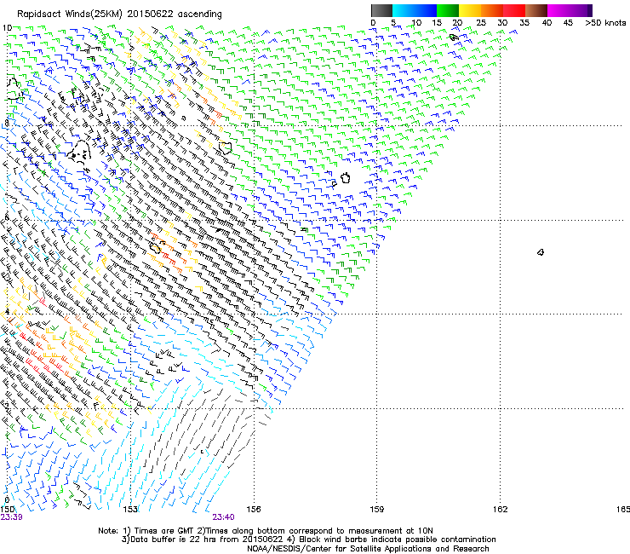Click the latitude label 2 on left axis
Screen dimensions: 630x554
[x=7, y=406]
